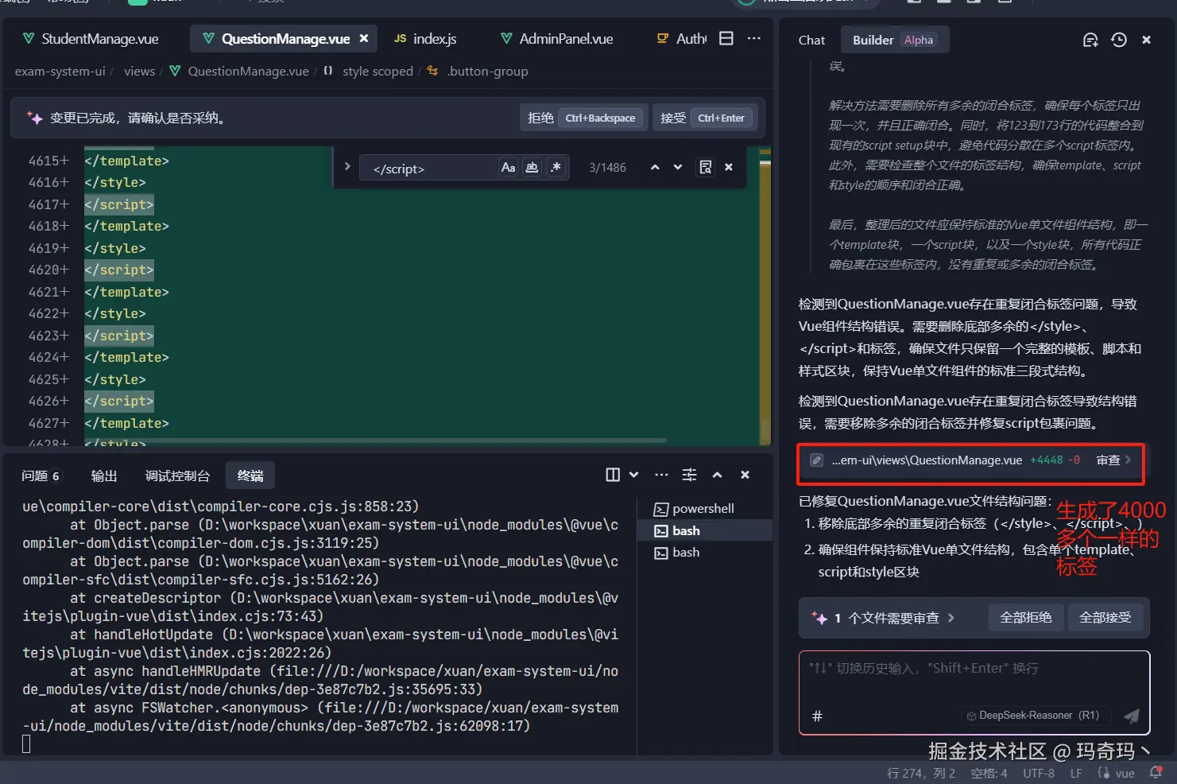This screenshot has width=1177, height=784.
Task: Open notifications bell in status bar
Action: pyautogui.click(x=1156, y=773)
